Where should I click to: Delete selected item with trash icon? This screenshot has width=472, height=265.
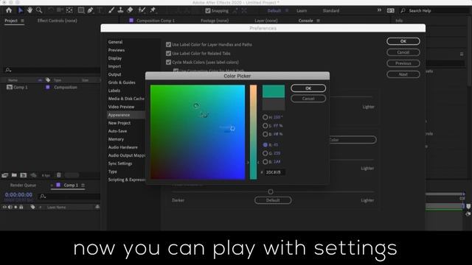click(59, 175)
